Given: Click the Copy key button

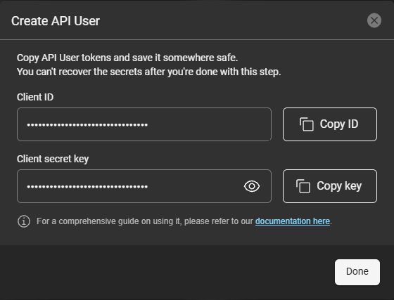Looking at the screenshot, I should click(330, 186).
